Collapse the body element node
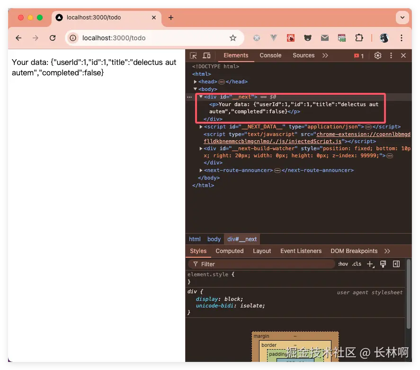420x370 pixels. point(195,89)
